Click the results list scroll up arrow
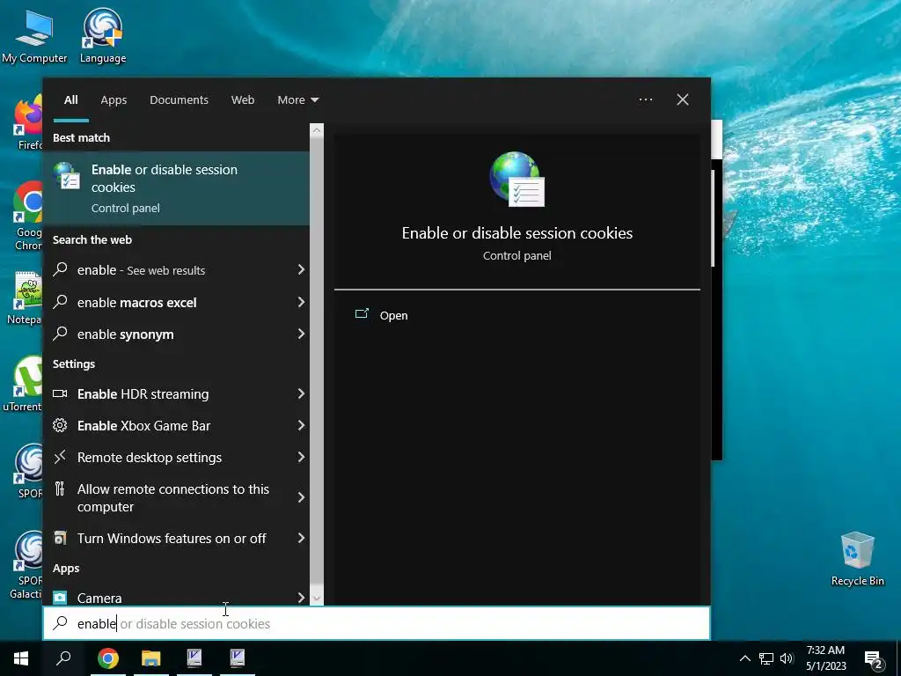This screenshot has width=901, height=676. point(317,130)
